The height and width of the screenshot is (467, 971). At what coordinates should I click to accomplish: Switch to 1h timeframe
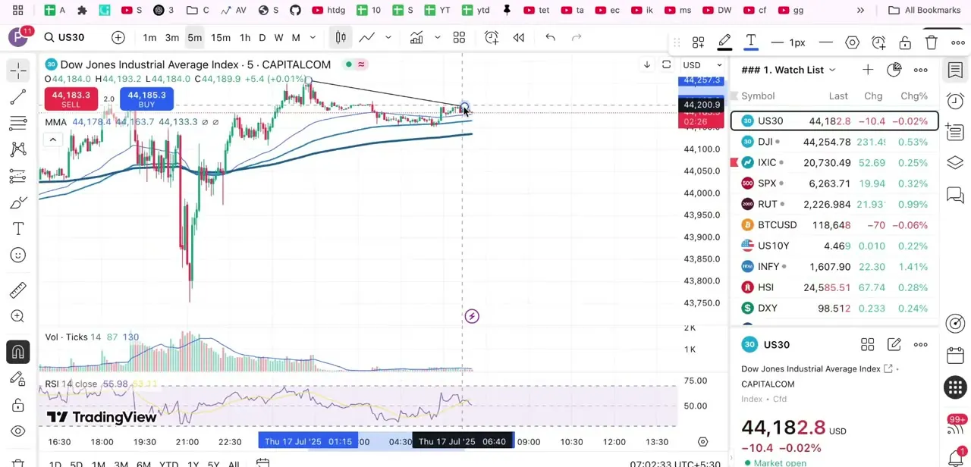point(245,38)
